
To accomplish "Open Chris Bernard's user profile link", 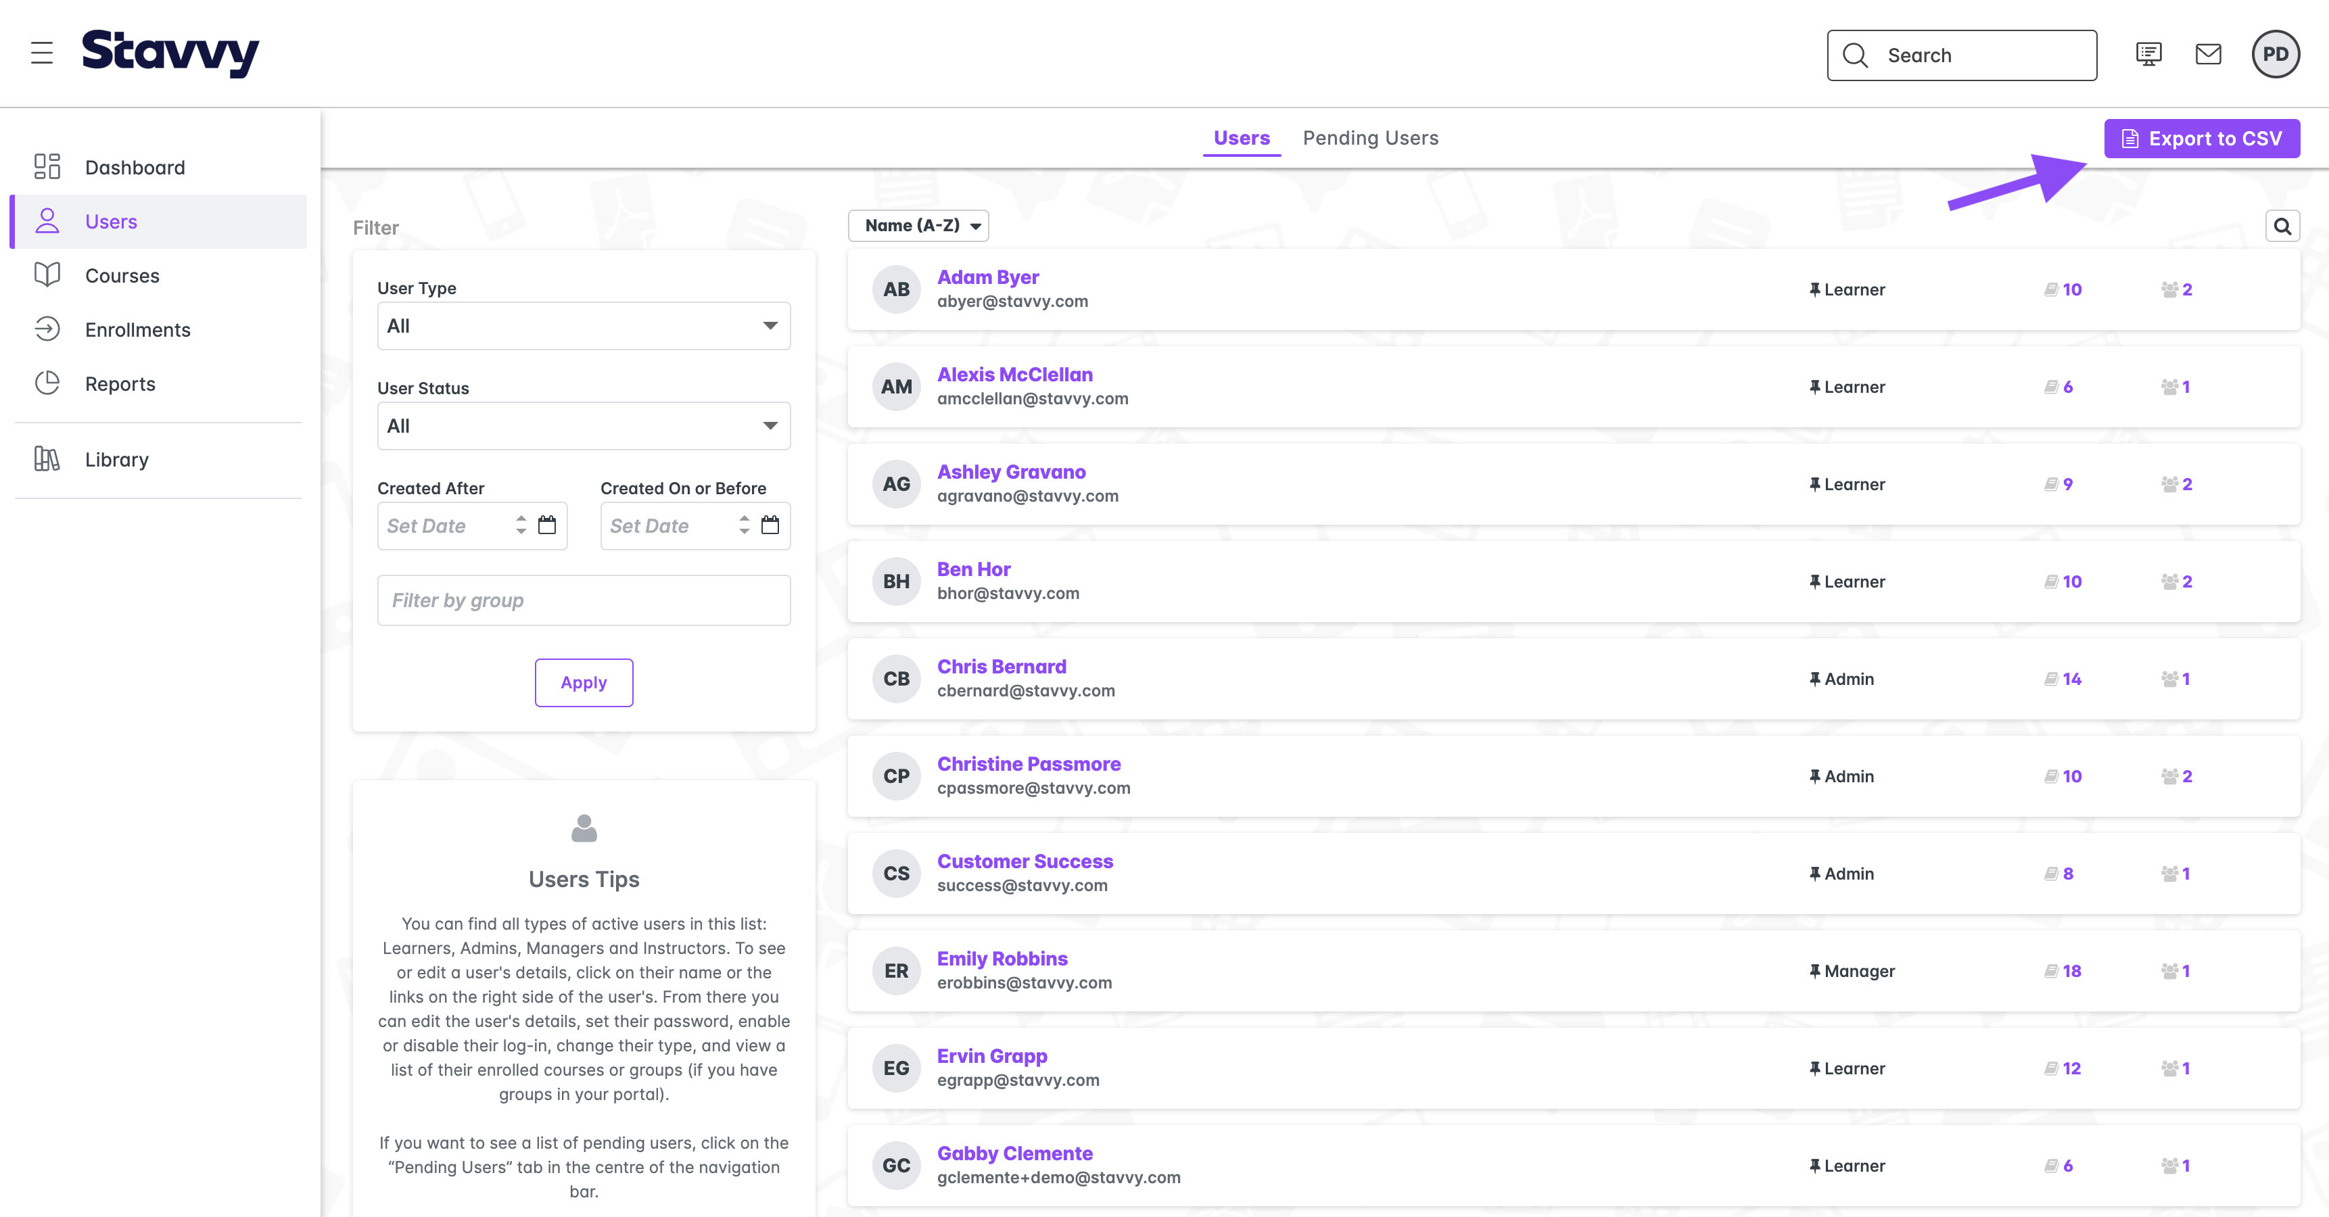I will [1001, 667].
